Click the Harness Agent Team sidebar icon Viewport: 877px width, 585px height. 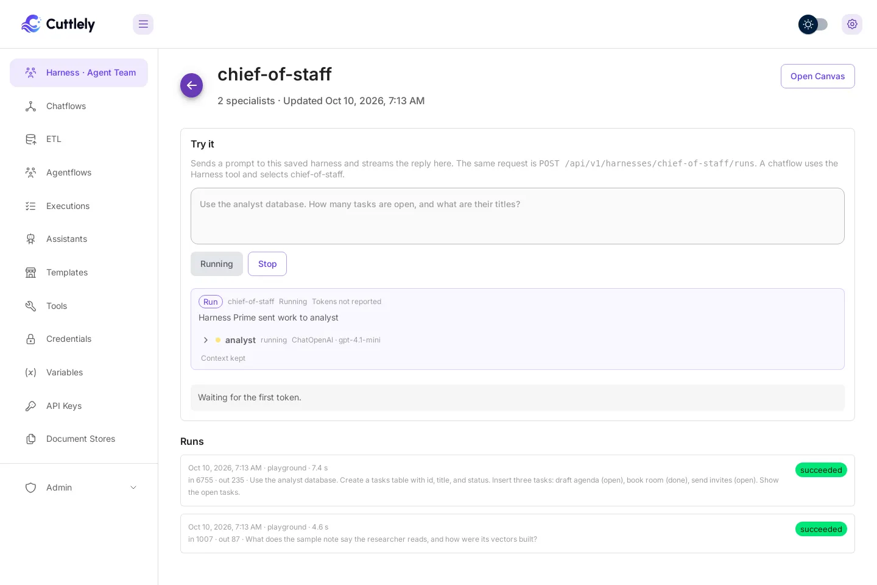pos(30,73)
